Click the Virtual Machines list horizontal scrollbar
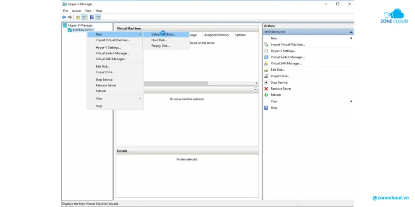Image resolution: width=415 pixels, height=207 pixels. pyautogui.click(x=176, y=83)
